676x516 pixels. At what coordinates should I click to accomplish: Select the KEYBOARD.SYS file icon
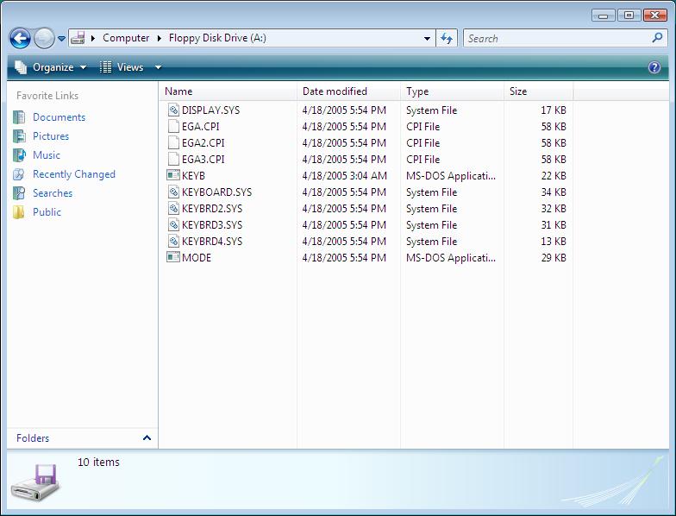point(173,192)
